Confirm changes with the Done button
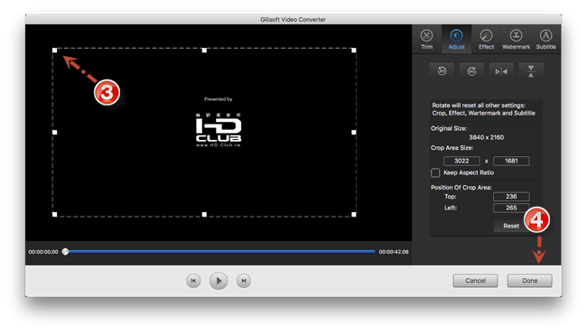Image resolution: width=587 pixels, height=333 pixels. [530, 281]
